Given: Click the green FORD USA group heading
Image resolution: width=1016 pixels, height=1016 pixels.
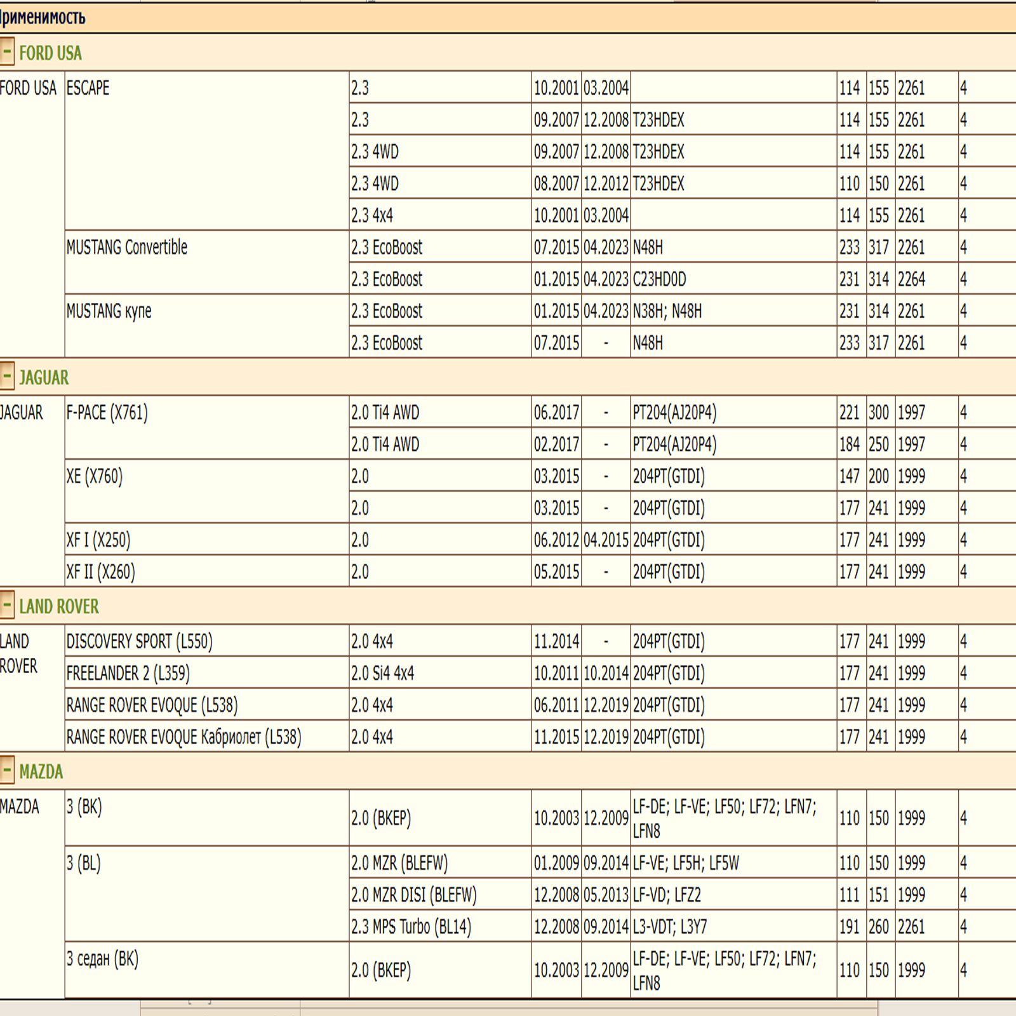Looking at the screenshot, I should [x=50, y=53].
